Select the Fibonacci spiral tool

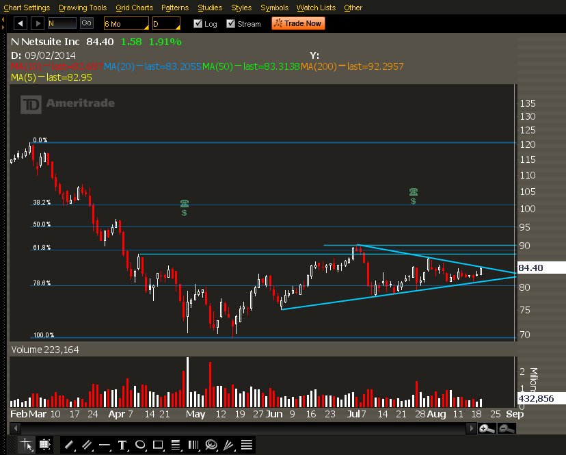click(x=211, y=445)
